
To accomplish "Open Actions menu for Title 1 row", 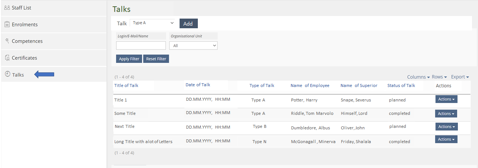I will [x=446, y=99].
